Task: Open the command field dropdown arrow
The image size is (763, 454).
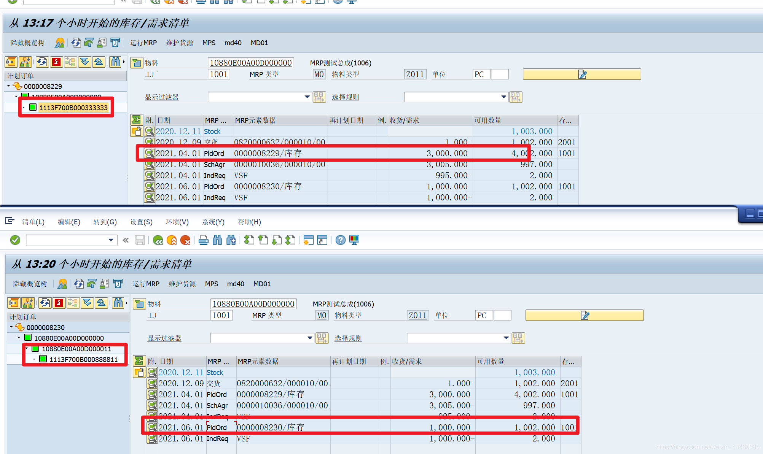Action: (111, 240)
